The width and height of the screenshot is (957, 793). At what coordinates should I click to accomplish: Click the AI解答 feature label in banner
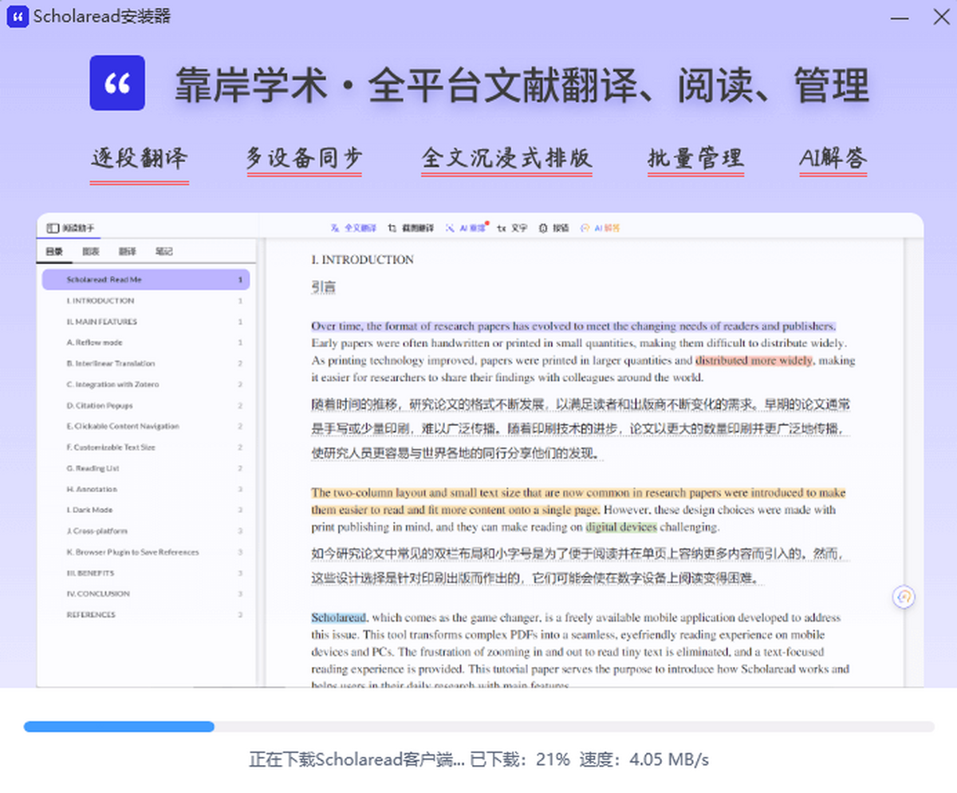833,159
